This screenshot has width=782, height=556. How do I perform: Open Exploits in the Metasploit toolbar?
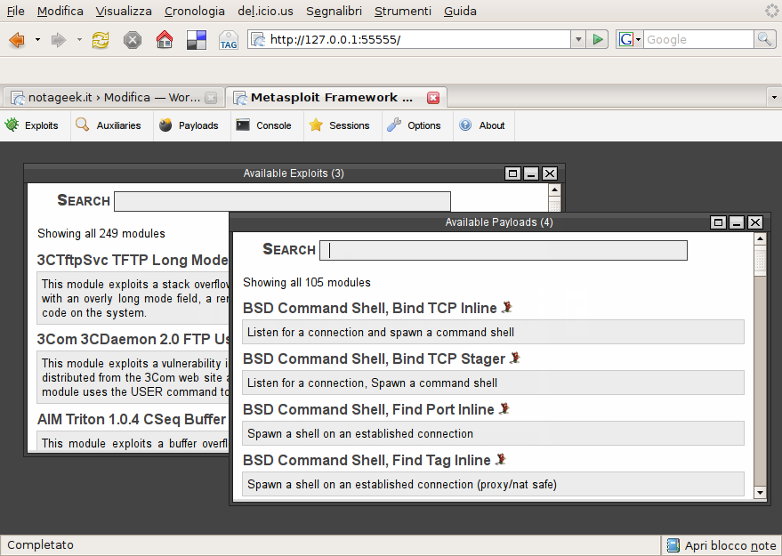[31, 125]
